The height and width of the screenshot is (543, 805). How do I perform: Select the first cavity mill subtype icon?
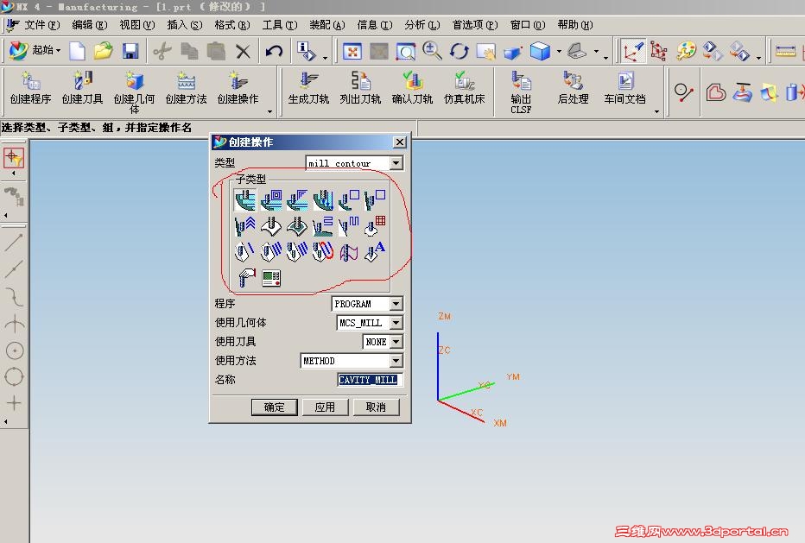(245, 200)
